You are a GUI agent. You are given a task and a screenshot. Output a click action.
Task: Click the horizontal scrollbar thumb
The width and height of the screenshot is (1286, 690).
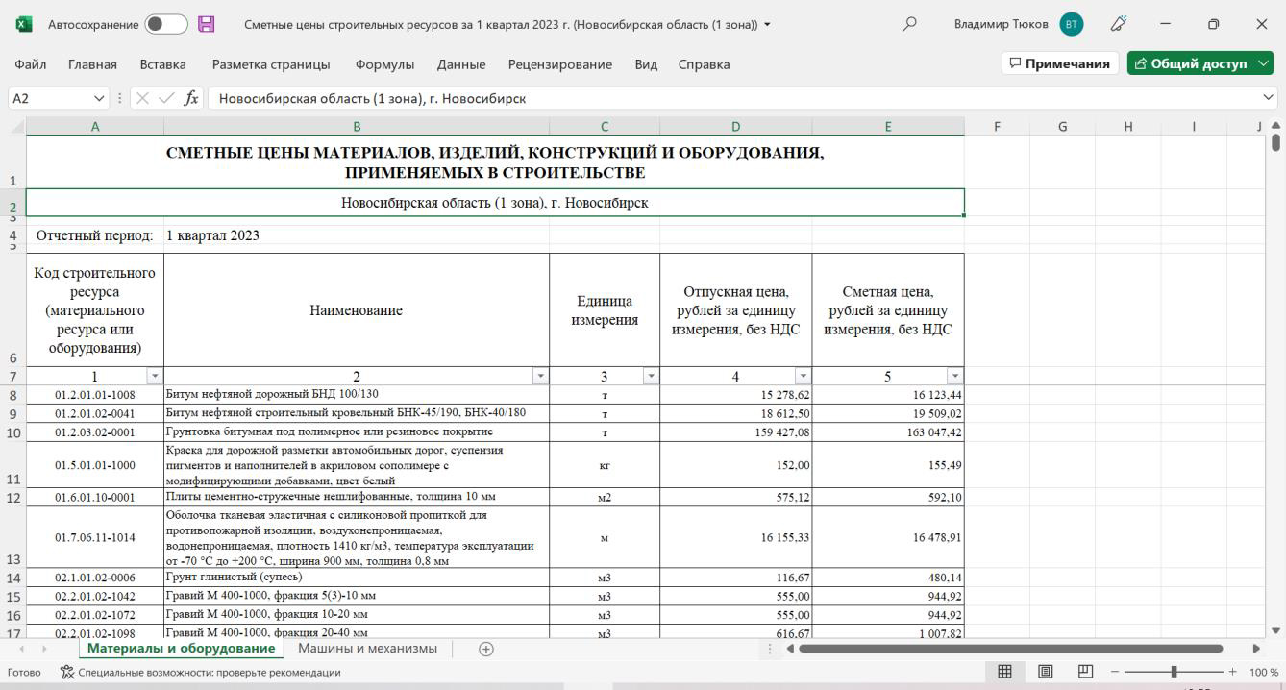coord(1010,649)
